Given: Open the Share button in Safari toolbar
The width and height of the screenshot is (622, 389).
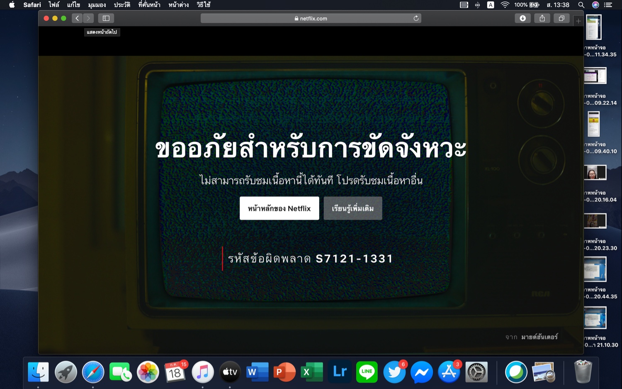Looking at the screenshot, I should pos(542,18).
